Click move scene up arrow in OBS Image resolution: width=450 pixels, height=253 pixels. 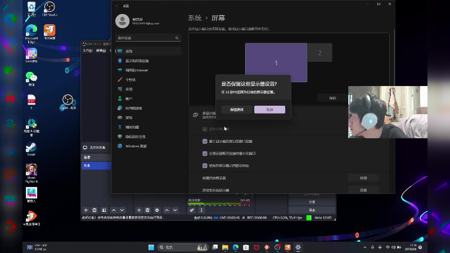click(114, 210)
